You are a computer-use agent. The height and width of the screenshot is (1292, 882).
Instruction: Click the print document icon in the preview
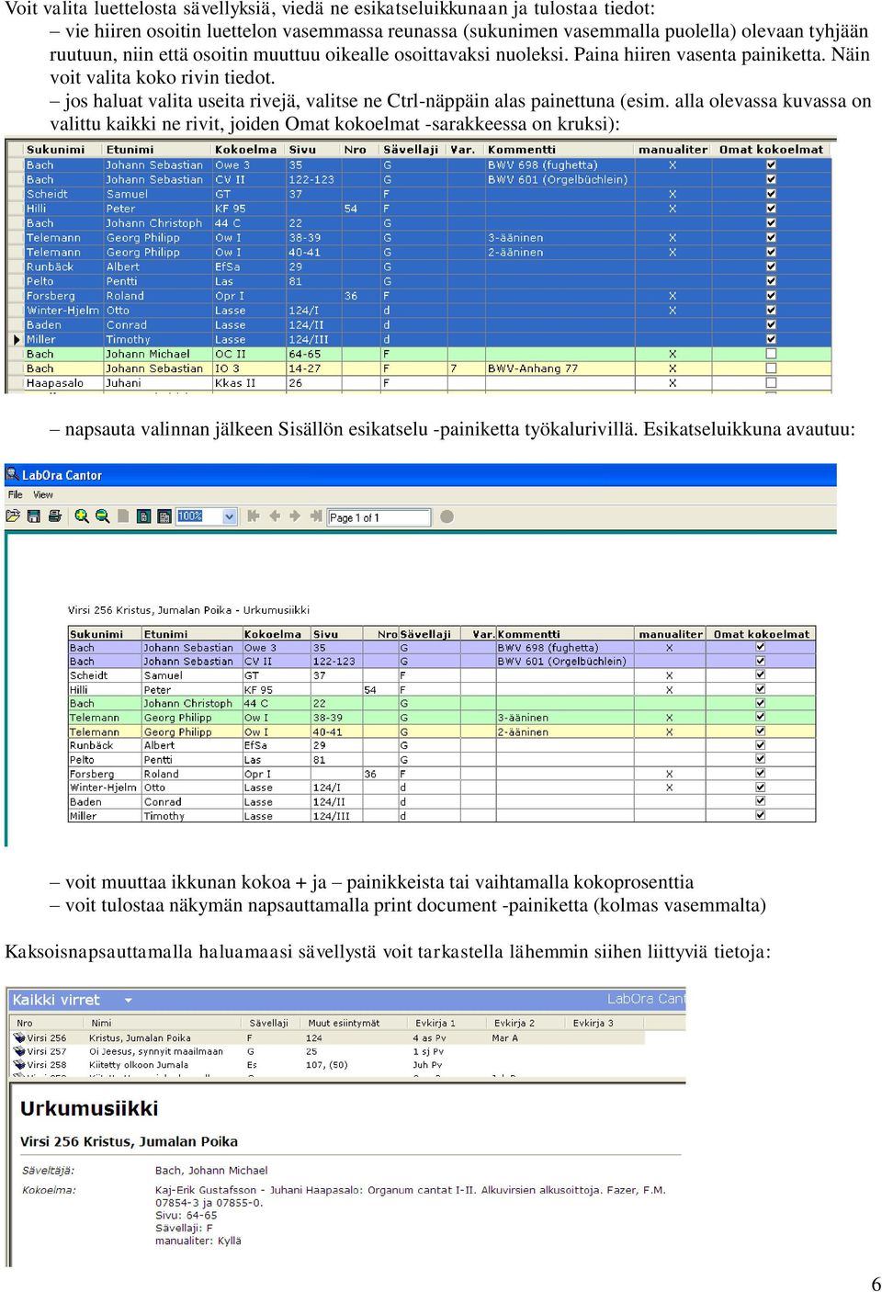pos(55,516)
